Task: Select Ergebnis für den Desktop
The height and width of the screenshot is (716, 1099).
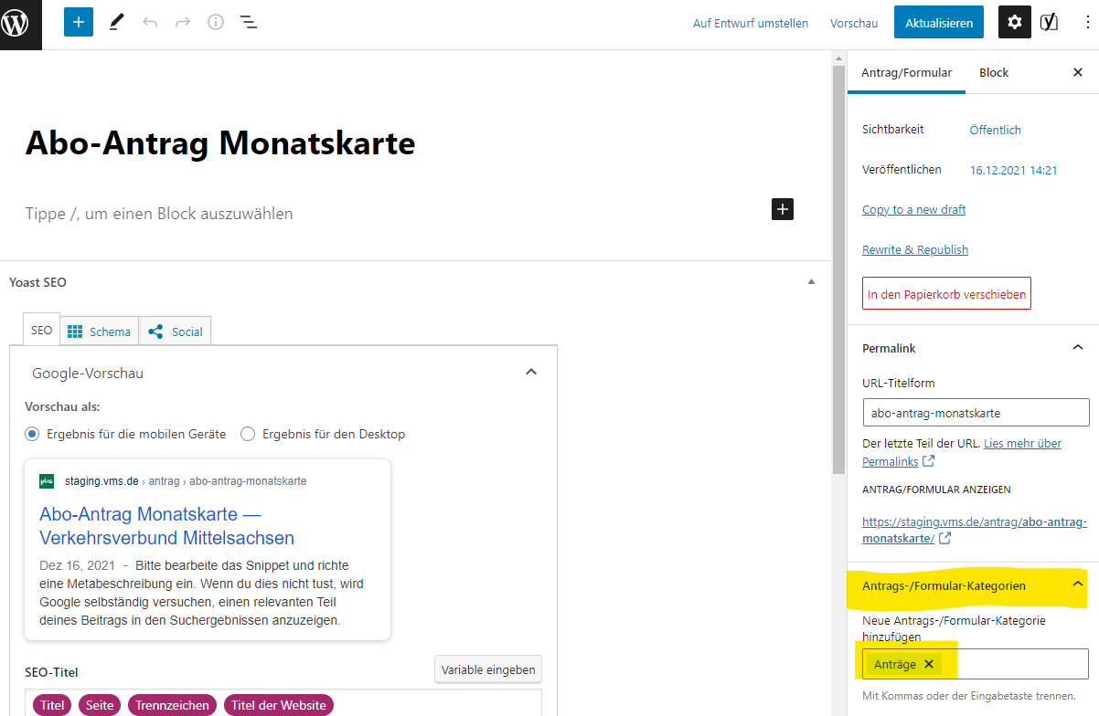Action: coord(248,434)
